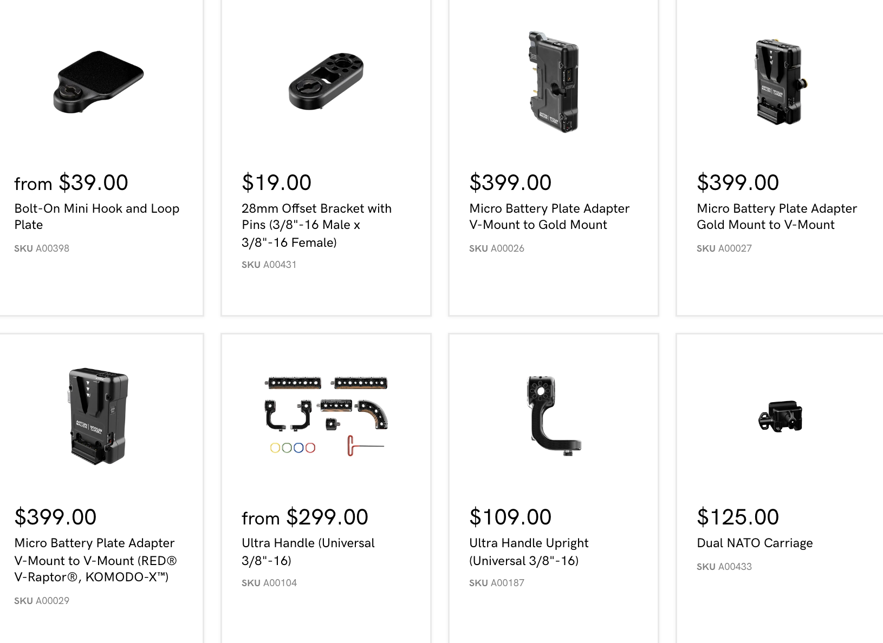The image size is (883, 643).
Task: Click the 28mm Offset Bracket product photo
Action: click(326, 81)
